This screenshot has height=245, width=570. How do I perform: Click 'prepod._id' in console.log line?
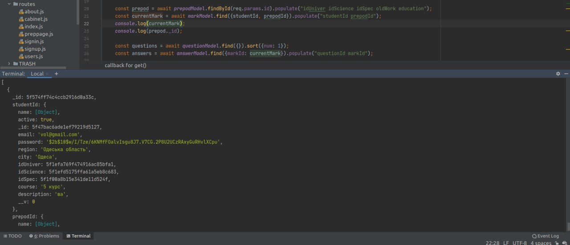pos(164,31)
